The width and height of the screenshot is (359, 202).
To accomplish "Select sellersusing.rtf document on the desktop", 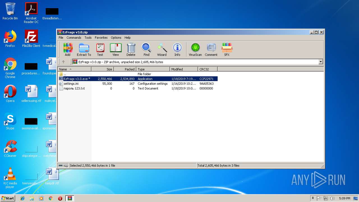I will click(x=31, y=93).
